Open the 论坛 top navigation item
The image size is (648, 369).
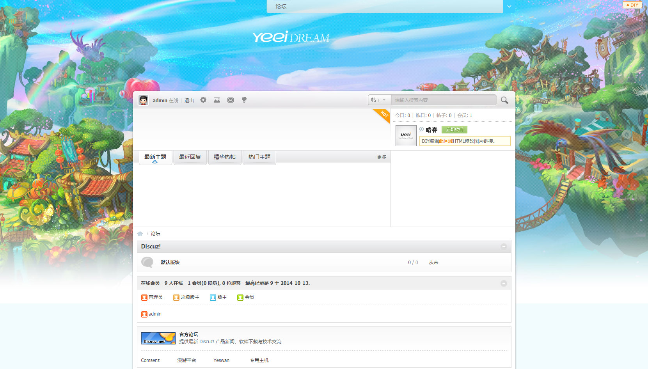[281, 6]
